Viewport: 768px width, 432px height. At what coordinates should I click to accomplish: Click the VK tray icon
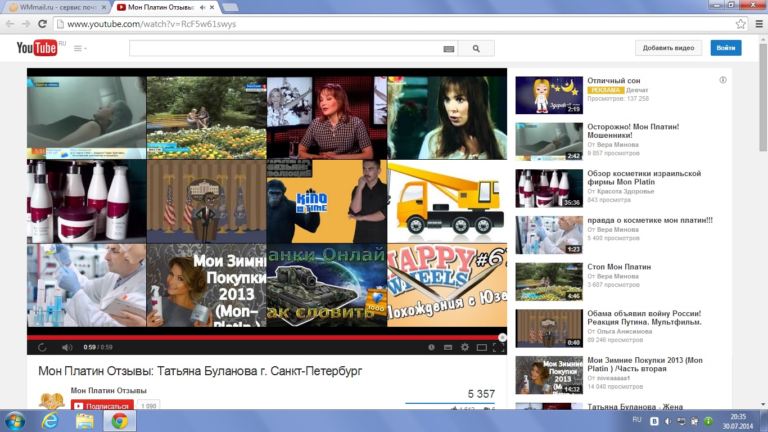click(654, 421)
